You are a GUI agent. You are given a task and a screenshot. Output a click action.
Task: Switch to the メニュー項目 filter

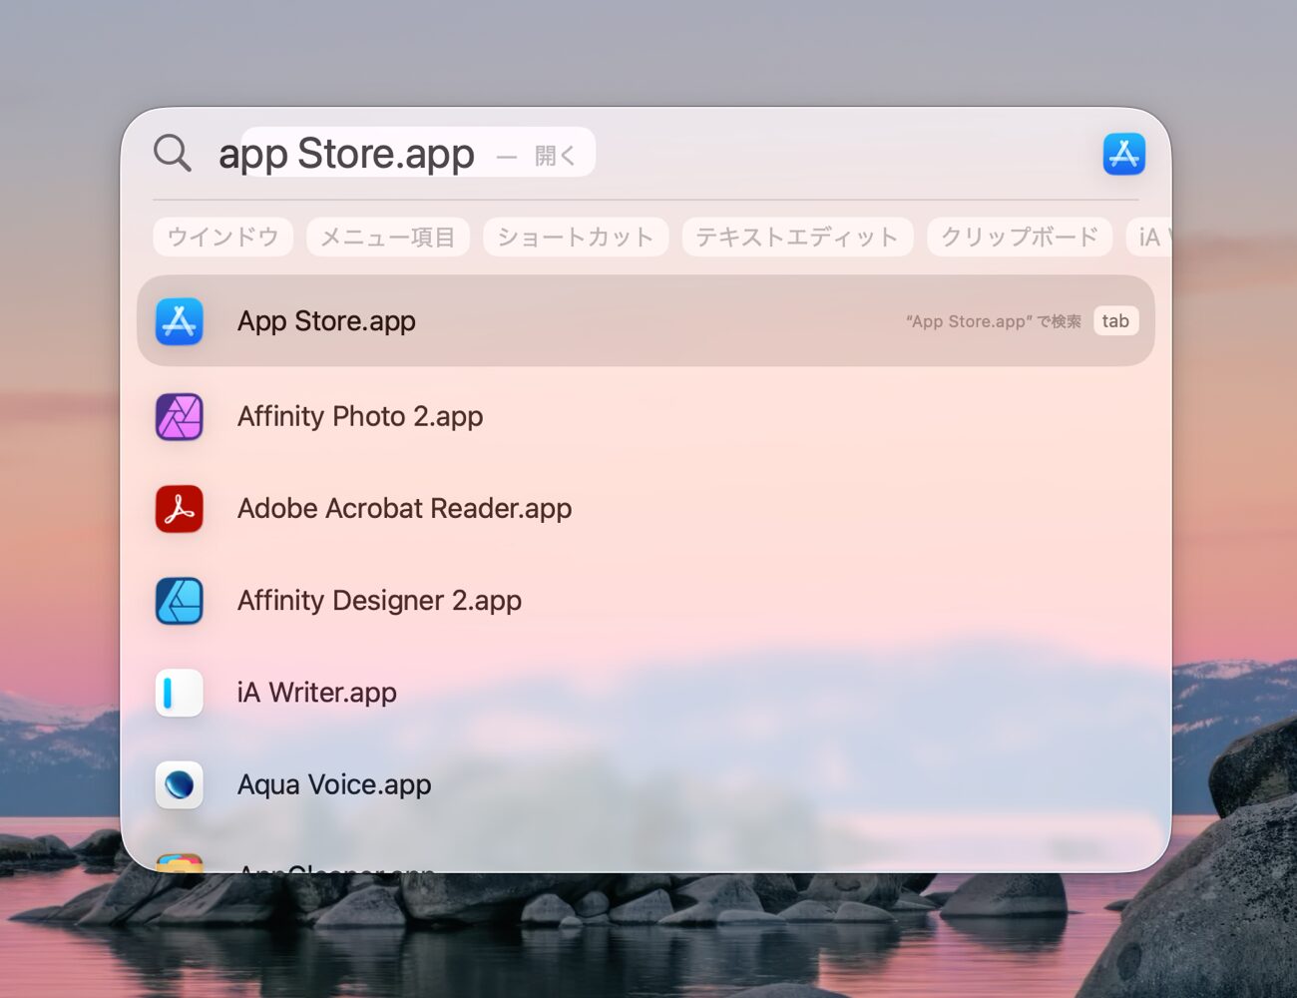coord(387,237)
